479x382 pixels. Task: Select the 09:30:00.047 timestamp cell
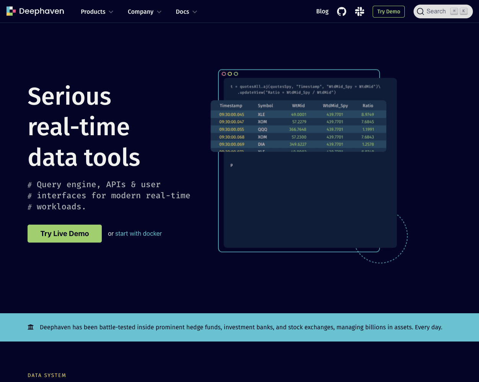click(231, 122)
